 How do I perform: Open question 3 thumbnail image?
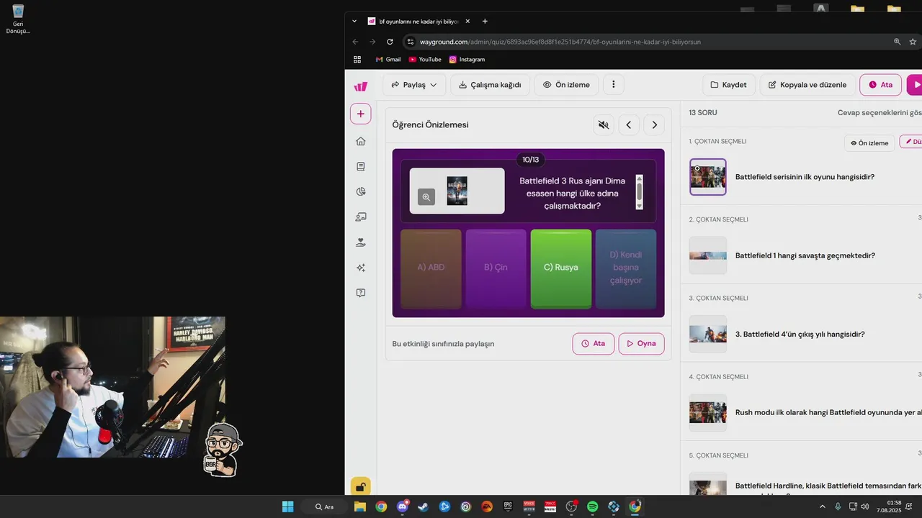click(708, 334)
